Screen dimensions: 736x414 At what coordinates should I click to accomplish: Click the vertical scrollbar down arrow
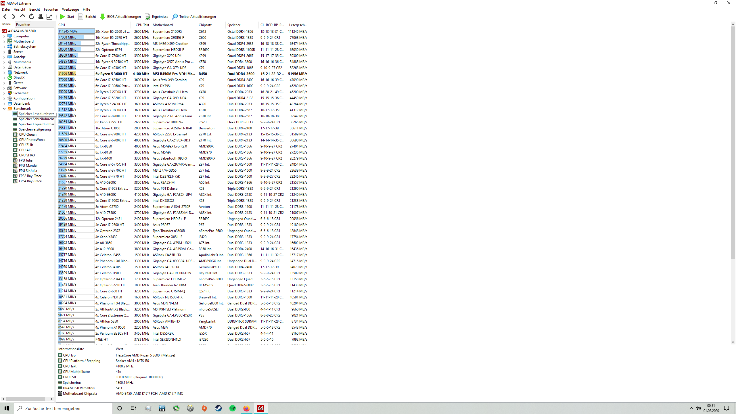[733, 342]
